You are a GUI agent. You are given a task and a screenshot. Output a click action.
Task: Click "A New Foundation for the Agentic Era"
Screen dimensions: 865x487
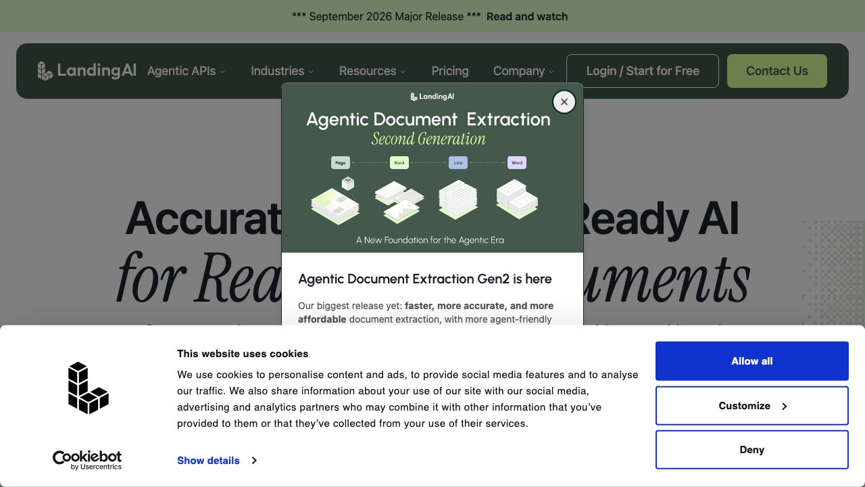click(x=430, y=240)
